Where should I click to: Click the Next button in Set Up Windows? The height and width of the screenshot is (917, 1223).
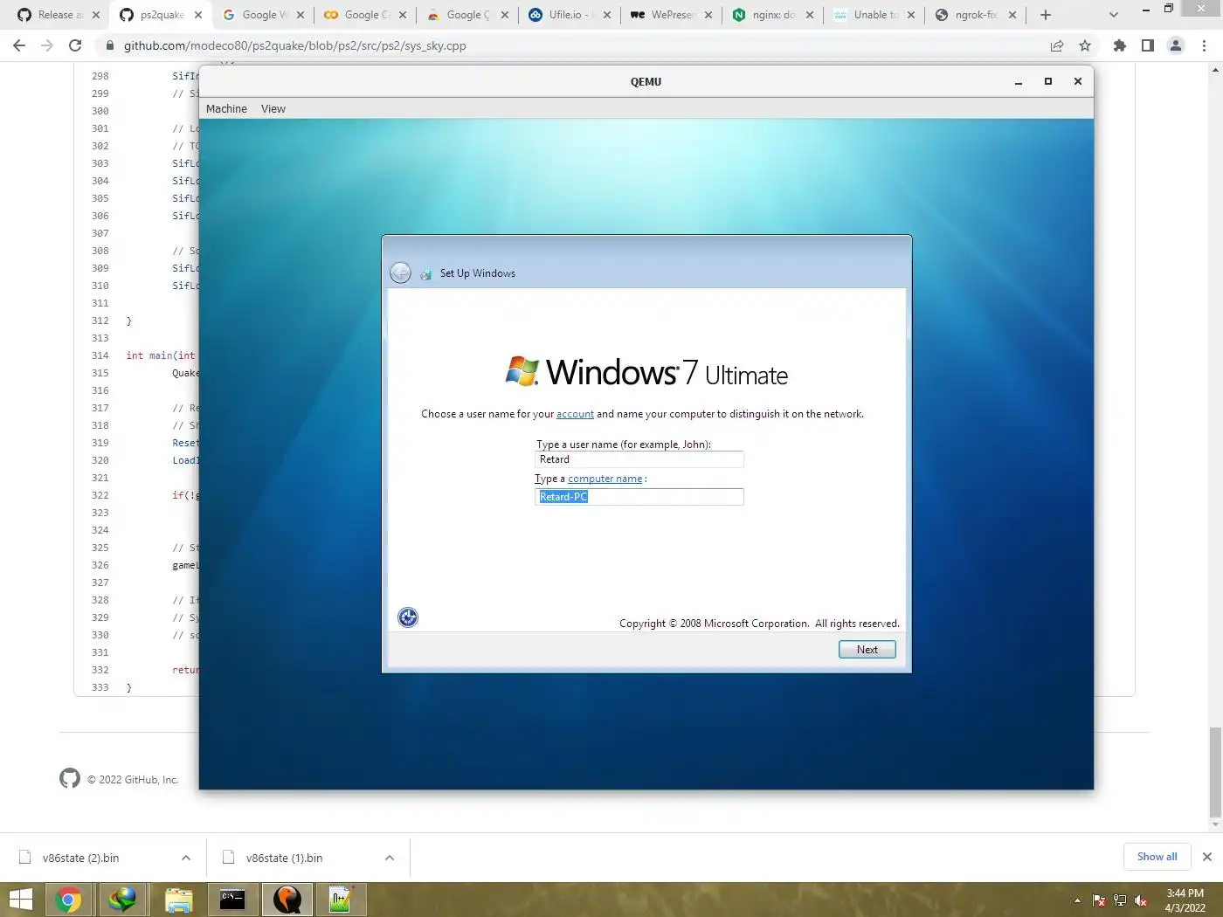(x=867, y=650)
